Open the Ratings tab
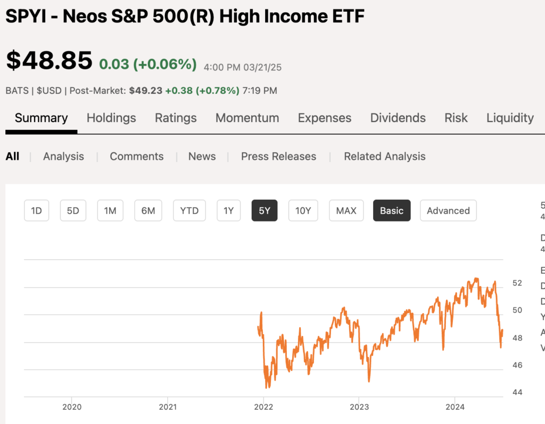 tap(176, 118)
